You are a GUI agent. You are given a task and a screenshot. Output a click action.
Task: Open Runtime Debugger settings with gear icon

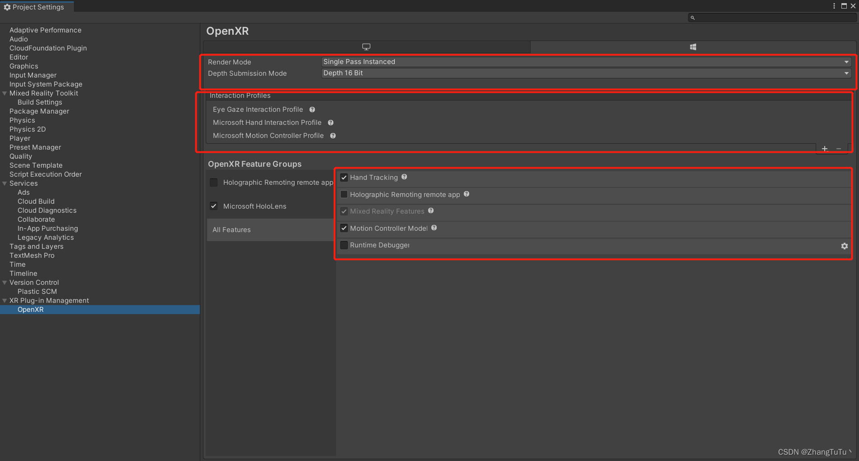coord(844,246)
